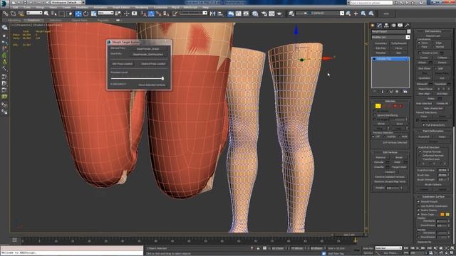This screenshot has width=456, height=256.
Task: Select Vertex sub-object level icon
Action: [x=378, y=106]
